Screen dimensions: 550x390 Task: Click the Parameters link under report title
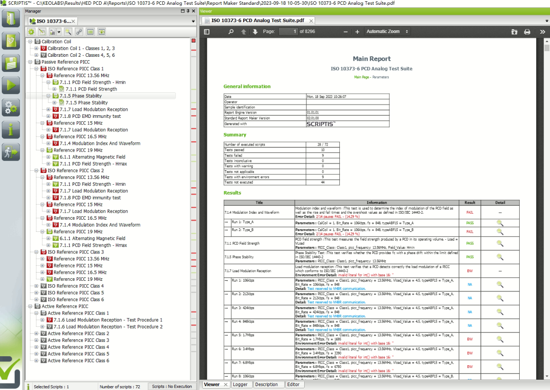pos(380,77)
